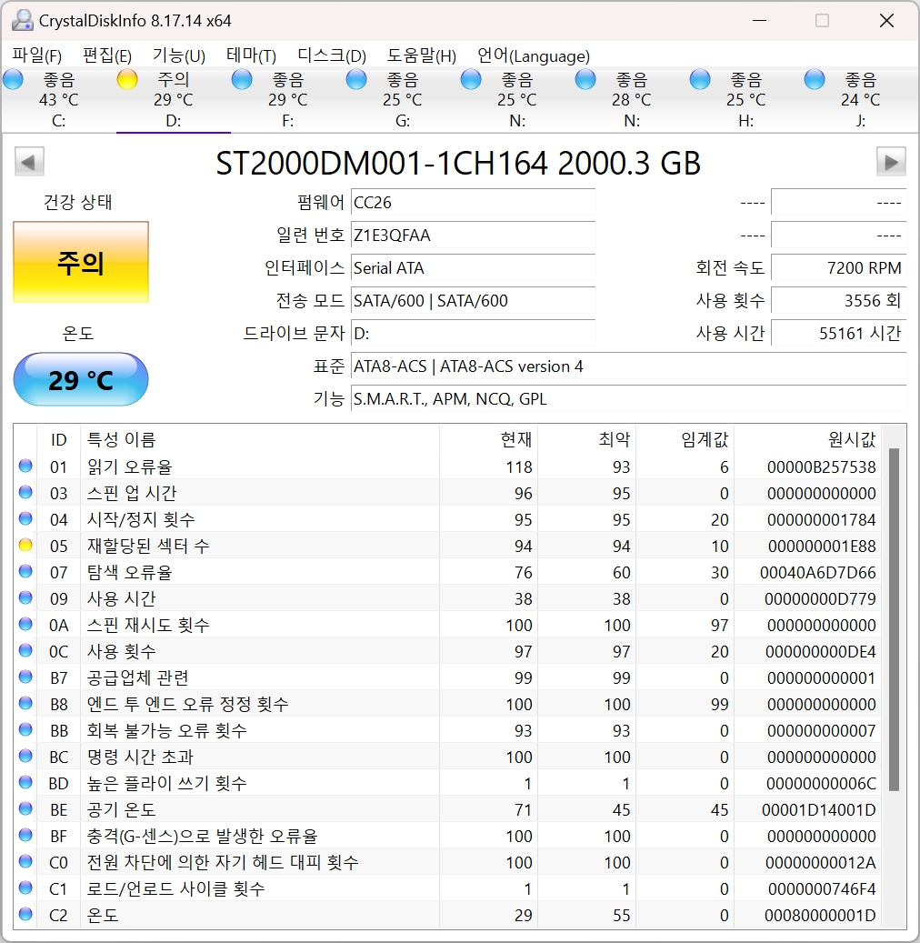The image size is (920, 943).
Task: Click the transfer mode field SATA/600
Action: [474, 301]
